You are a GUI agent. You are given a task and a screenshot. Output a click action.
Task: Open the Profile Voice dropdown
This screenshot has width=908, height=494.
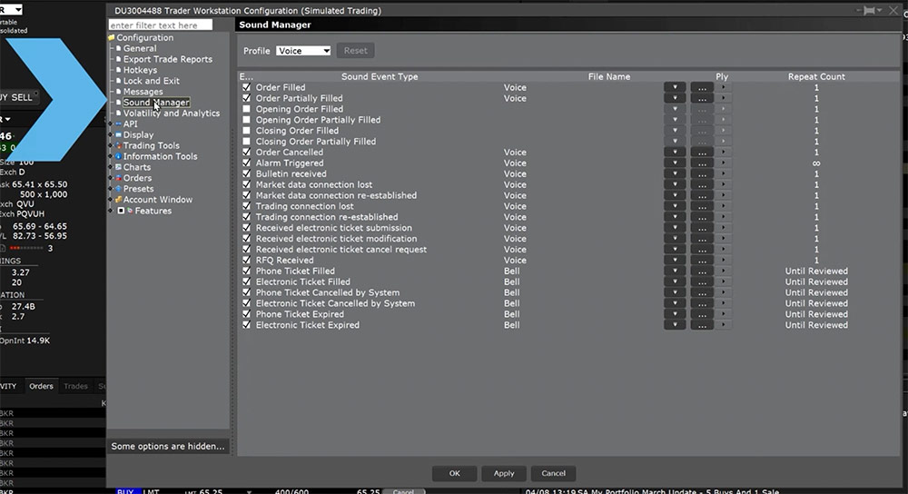pyautogui.click(x=303, y=51)
